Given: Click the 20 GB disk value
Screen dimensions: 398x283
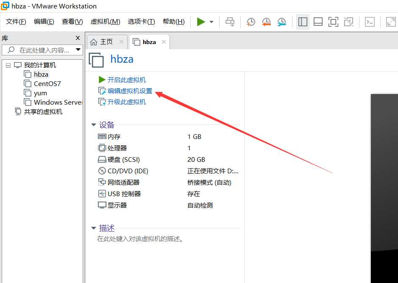Looking at the screenshot, I should tap(196, 160).
